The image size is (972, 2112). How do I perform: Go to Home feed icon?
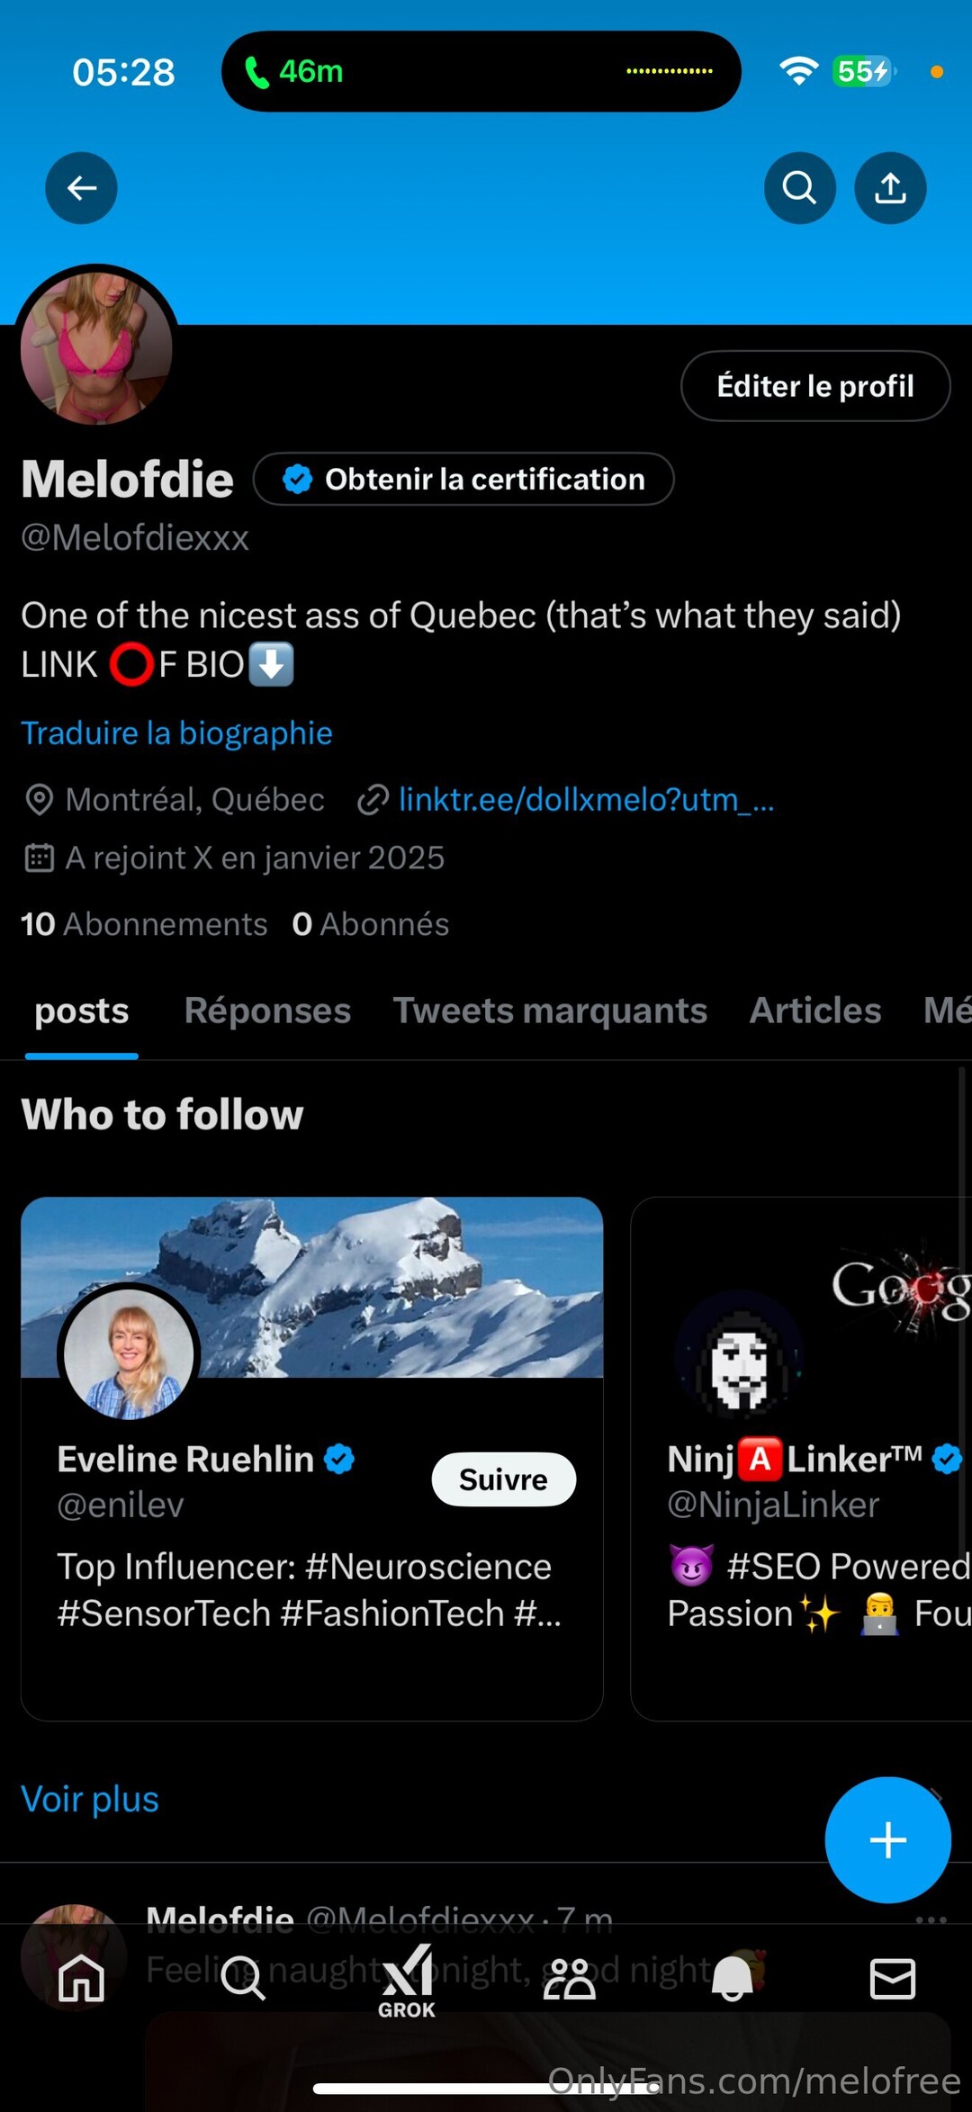click(x=81, y=1979)
